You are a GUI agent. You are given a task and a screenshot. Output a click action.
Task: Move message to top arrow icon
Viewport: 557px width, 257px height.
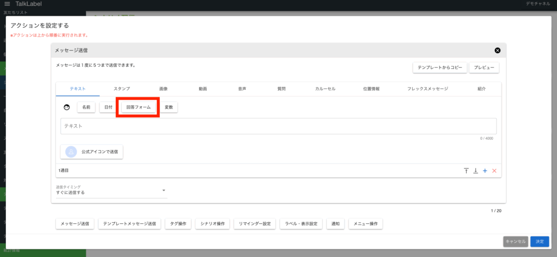pos(466,171)
